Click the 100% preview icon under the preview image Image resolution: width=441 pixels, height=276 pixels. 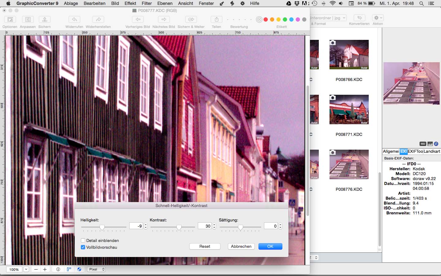[x=423, y=144]
